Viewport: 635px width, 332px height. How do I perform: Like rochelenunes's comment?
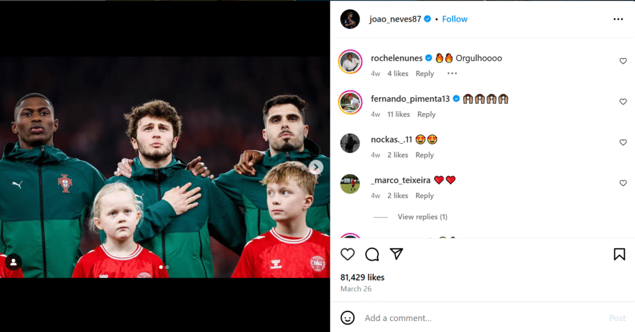click(623, 61)
